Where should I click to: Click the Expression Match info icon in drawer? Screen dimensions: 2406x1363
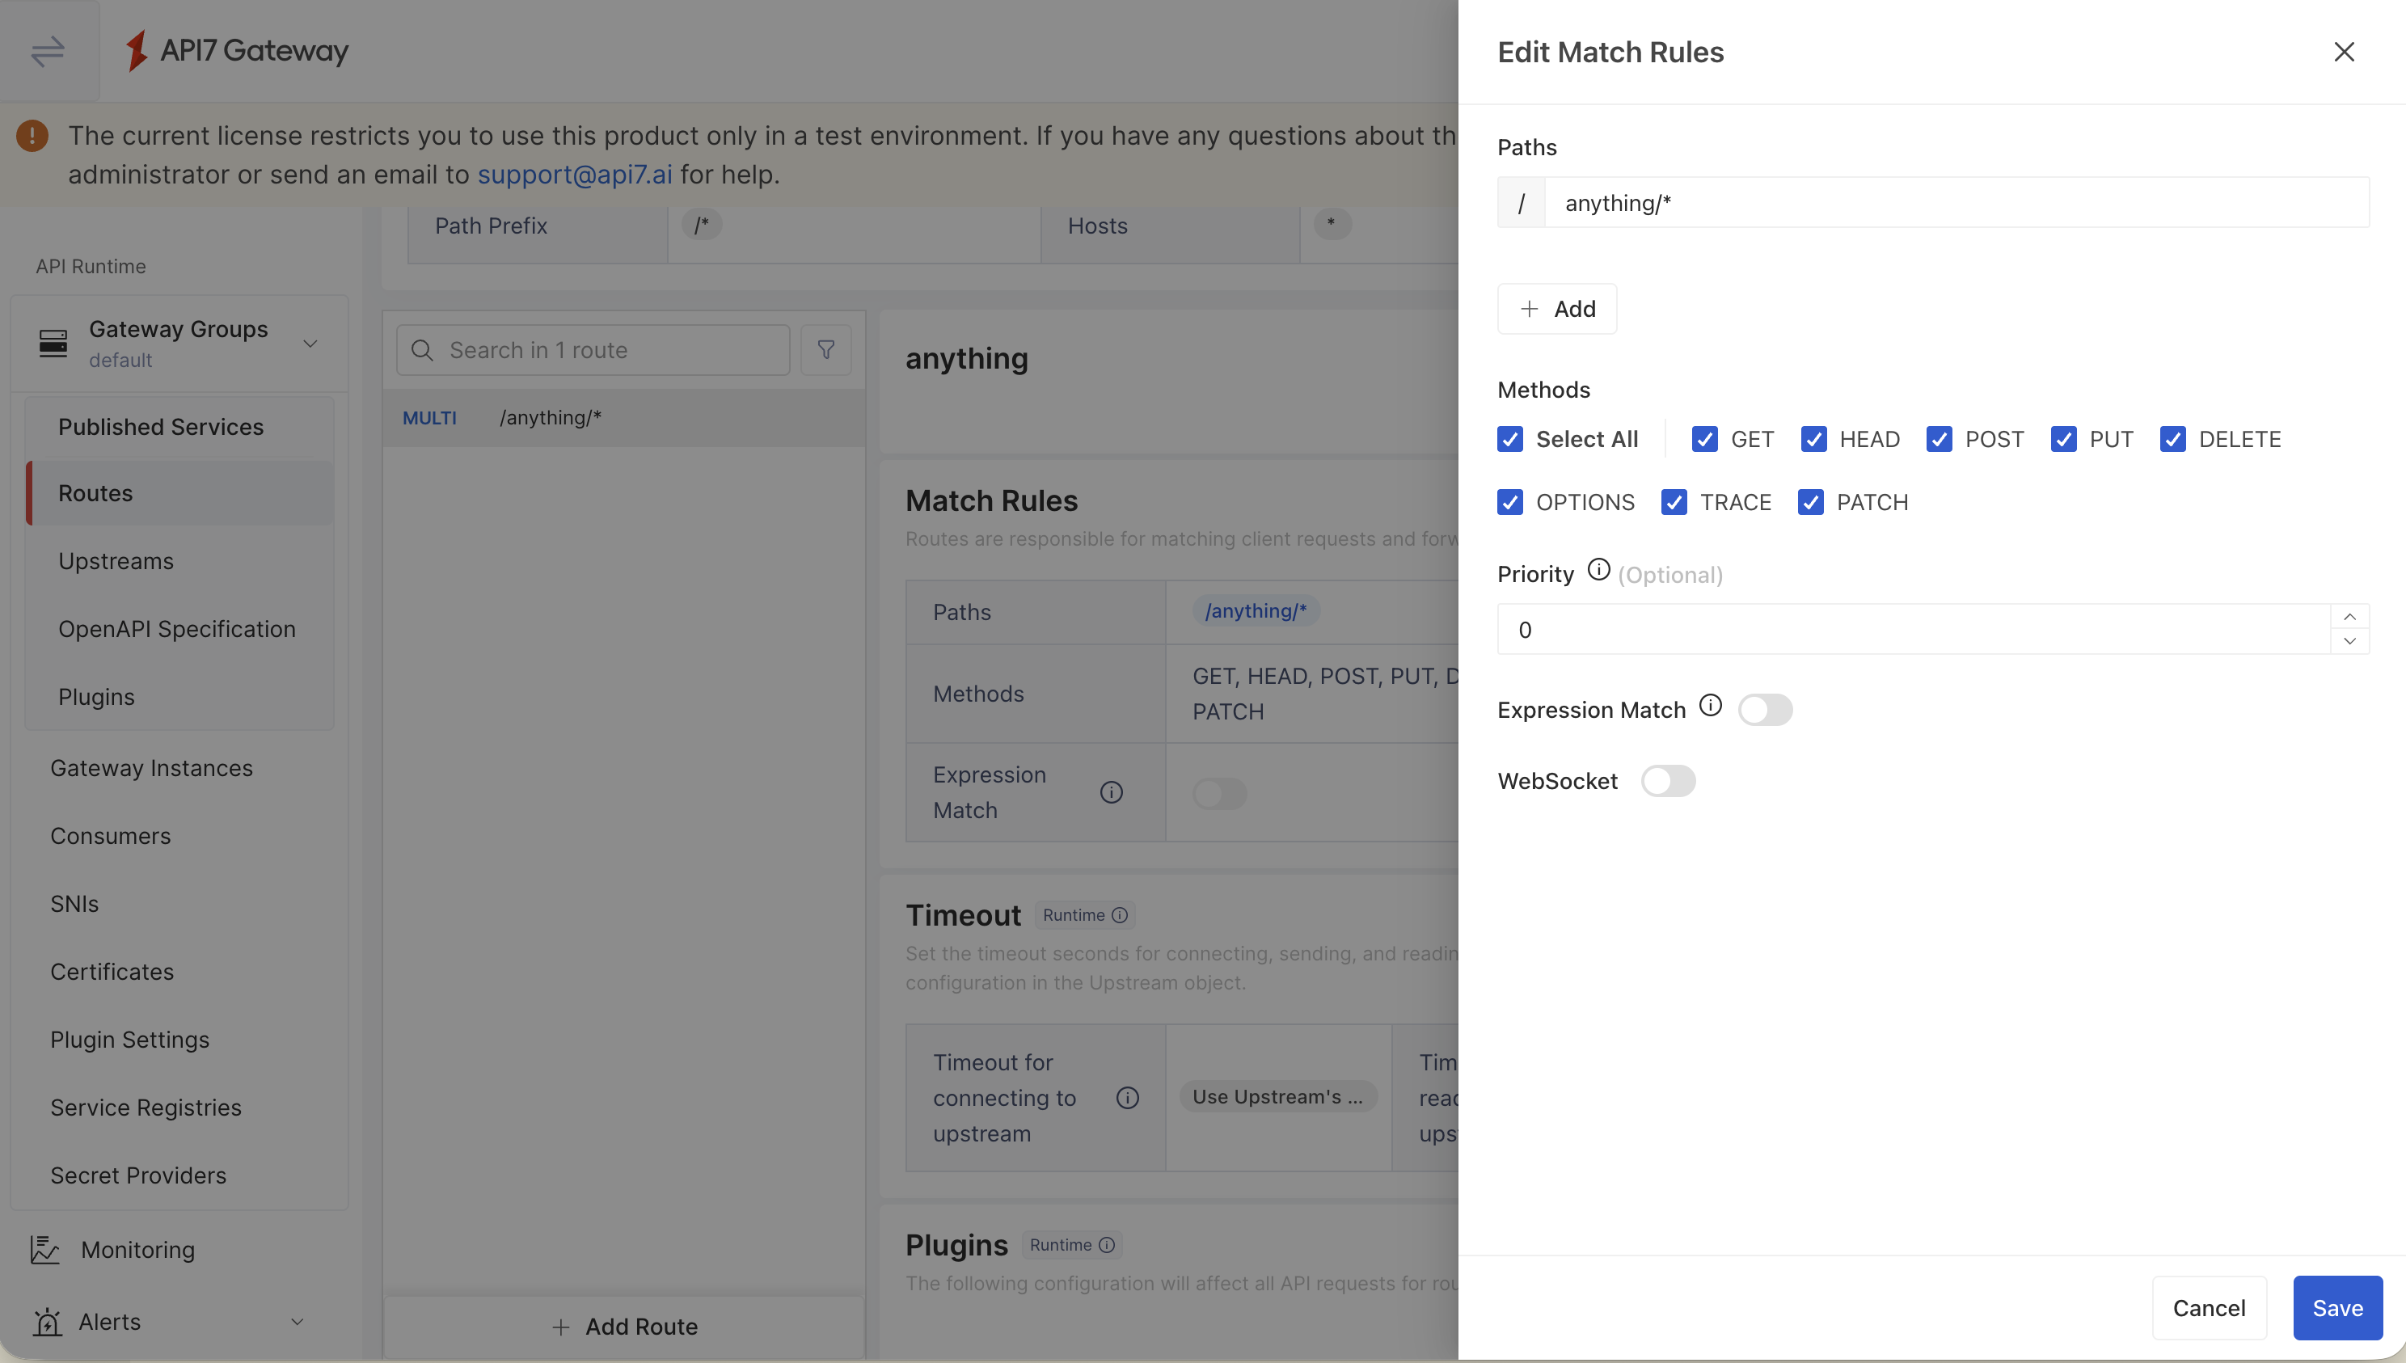1711,706
